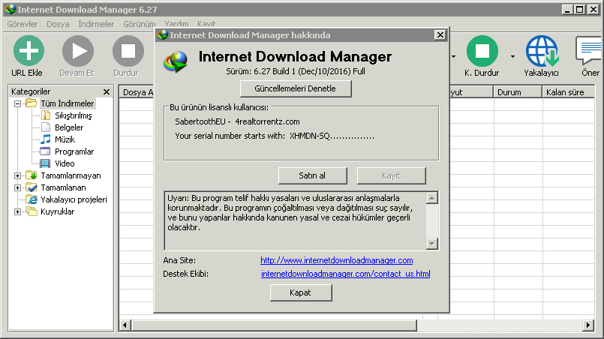Open the Yardım menu
The width and height of the screenshot is (604, 339).
[176, 24]
